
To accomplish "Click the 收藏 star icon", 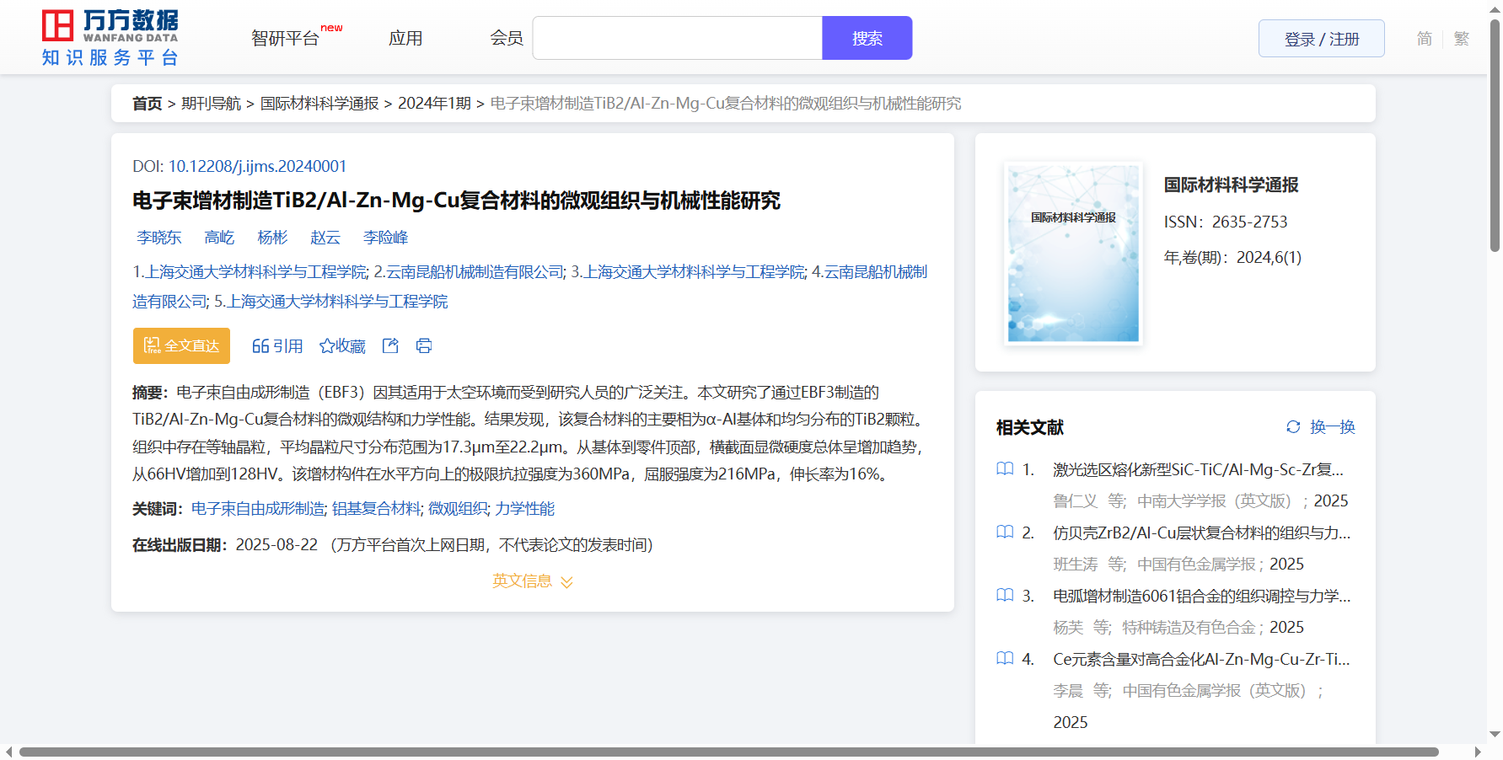I will click(x=327, y=345).
